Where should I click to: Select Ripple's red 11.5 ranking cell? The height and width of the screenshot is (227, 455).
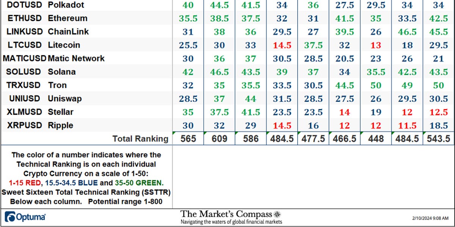[x=406, y=125]
